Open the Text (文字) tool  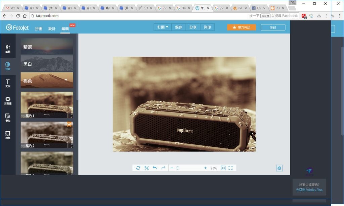click(x=8, y=83)
